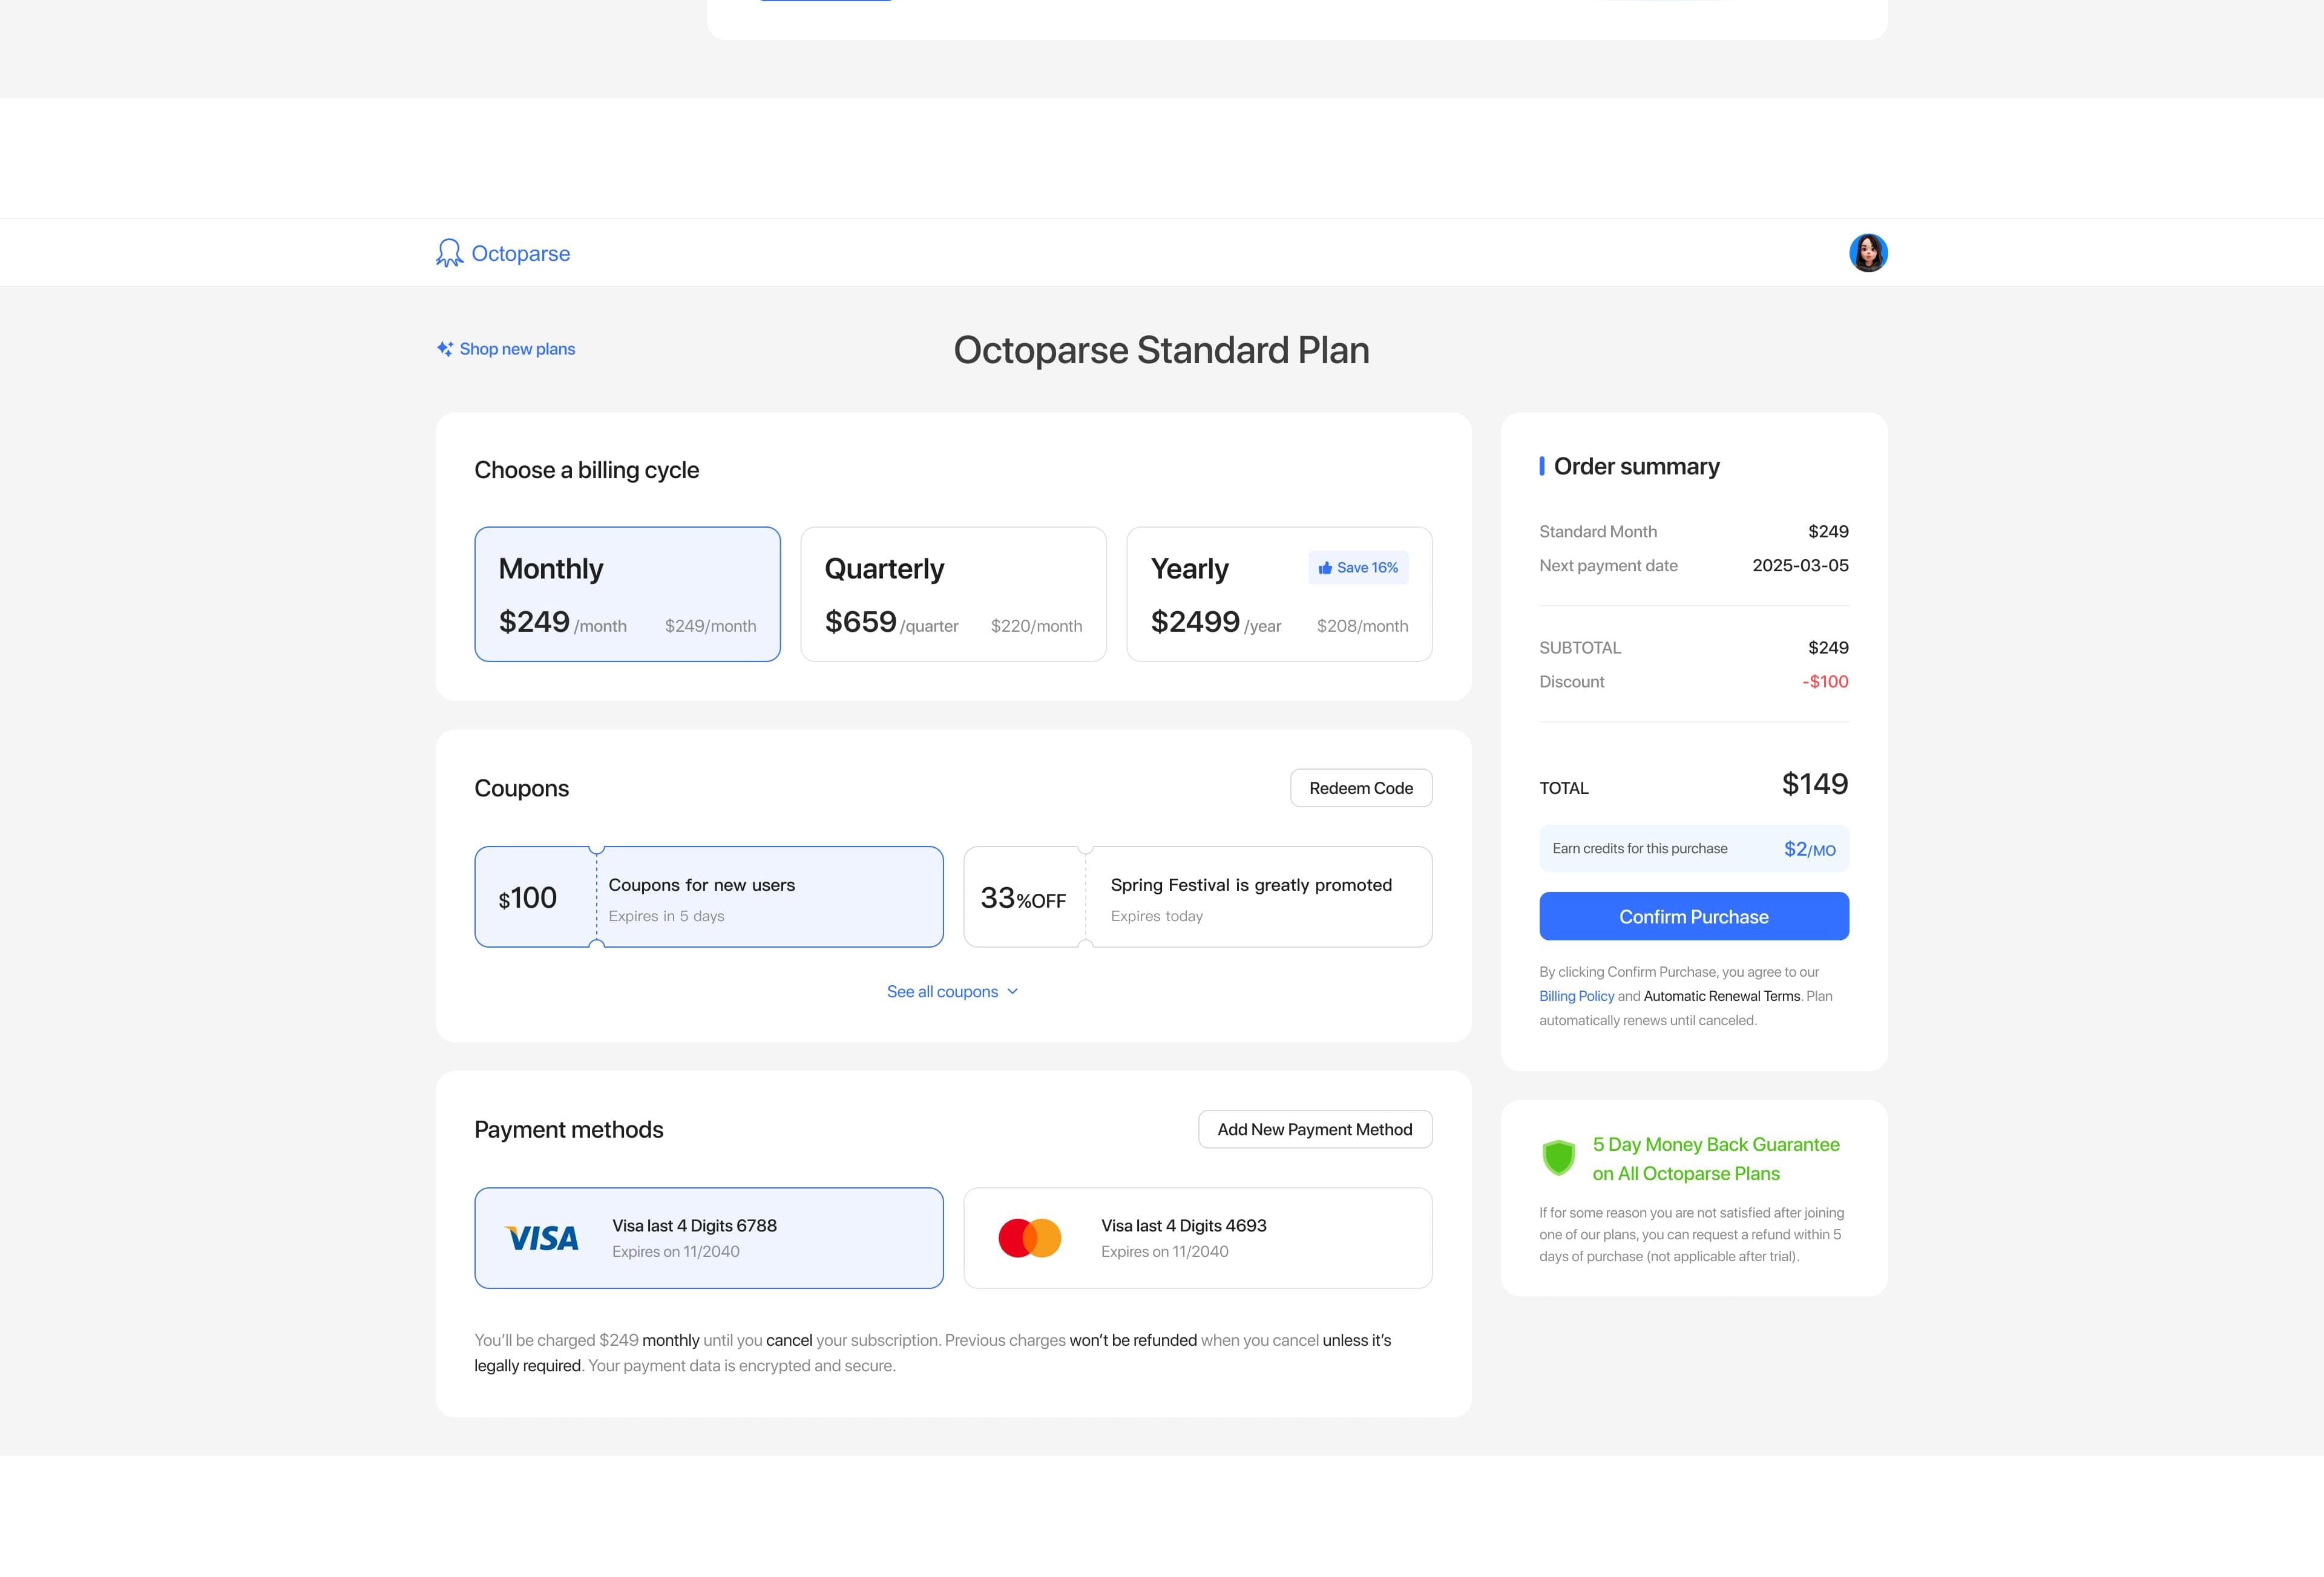Click the SUBTOTAL label
2324x1577 pixels.
point(1580,648)
